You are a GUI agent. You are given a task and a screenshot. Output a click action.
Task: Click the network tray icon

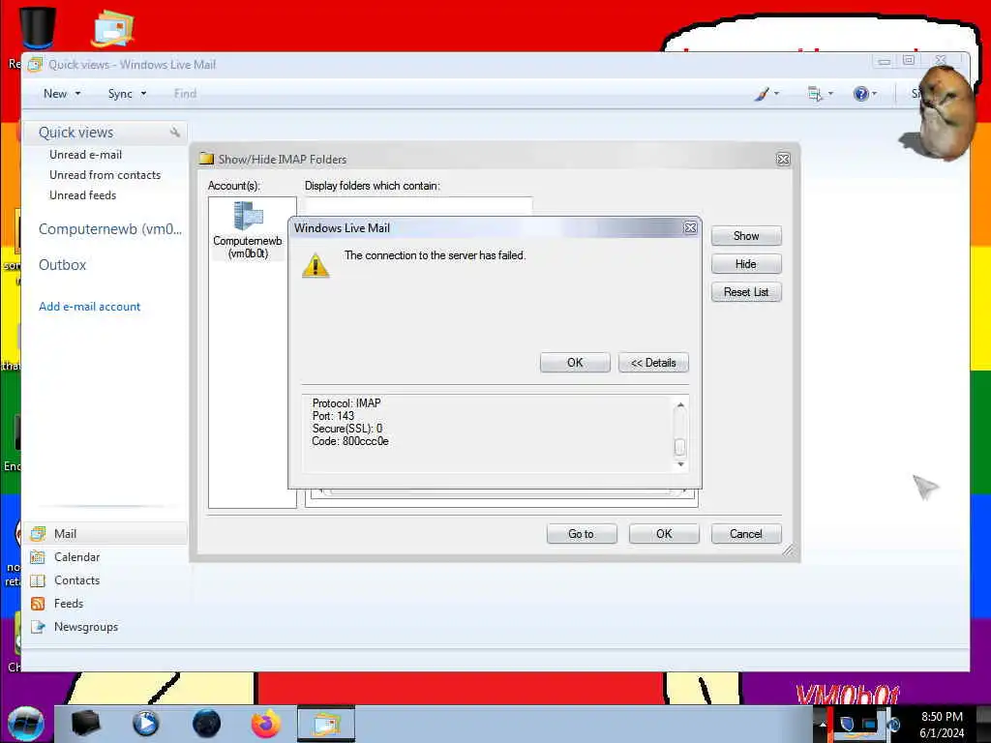click(870, 724)
